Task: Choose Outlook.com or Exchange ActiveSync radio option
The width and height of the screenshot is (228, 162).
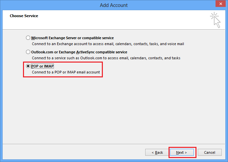Action: pos(28,52)
